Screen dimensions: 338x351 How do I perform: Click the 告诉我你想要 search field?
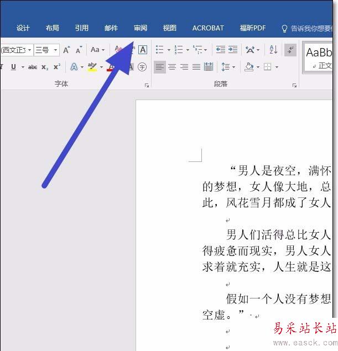311,28
